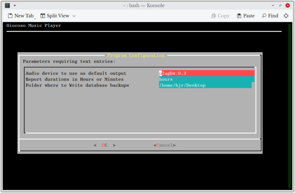Viewport: 295px width, 193px height.
Task: Click the Cancel button in dialog
Action: coord(164,145)
